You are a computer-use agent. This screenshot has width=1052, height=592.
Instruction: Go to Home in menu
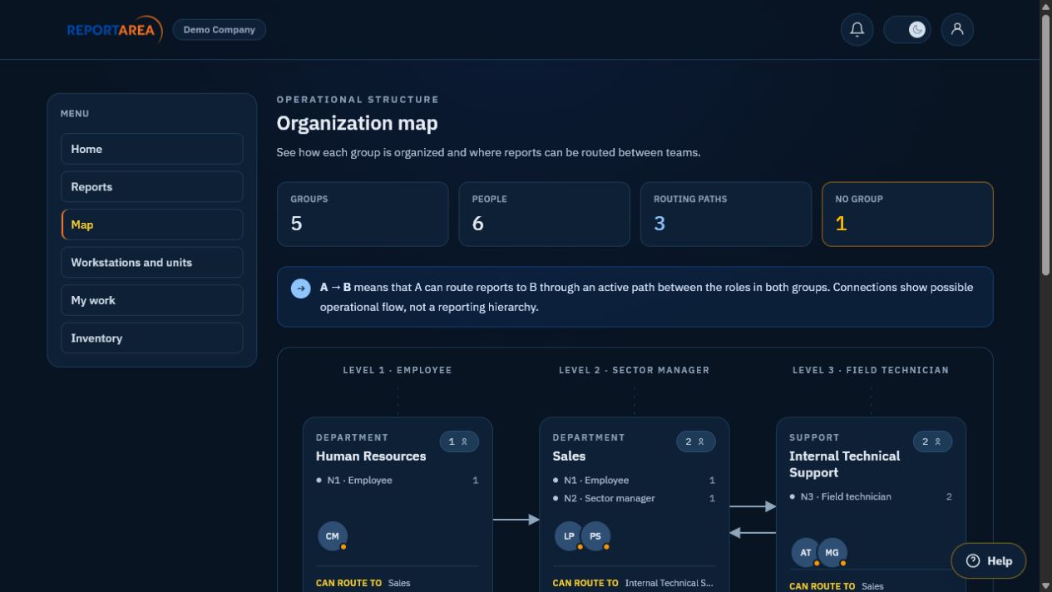tap(152, 149)
